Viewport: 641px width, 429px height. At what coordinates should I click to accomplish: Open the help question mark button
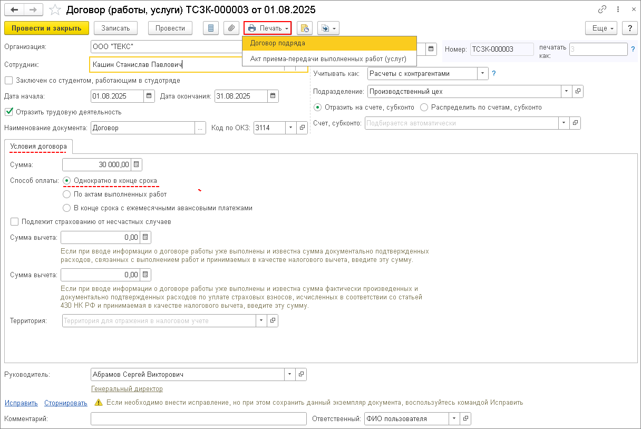pos(629,28)
